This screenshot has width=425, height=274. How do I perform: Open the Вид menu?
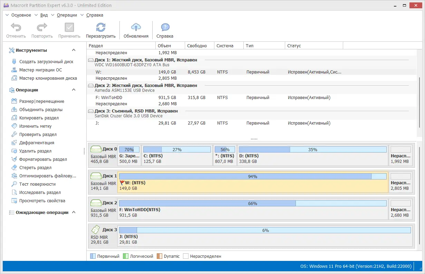point(44,15)
